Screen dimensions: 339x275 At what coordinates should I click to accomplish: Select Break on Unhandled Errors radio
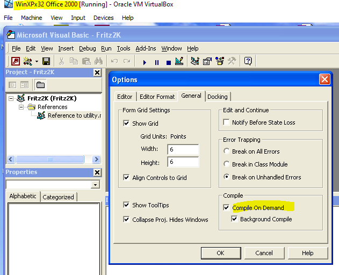click(x=226, y=177)
